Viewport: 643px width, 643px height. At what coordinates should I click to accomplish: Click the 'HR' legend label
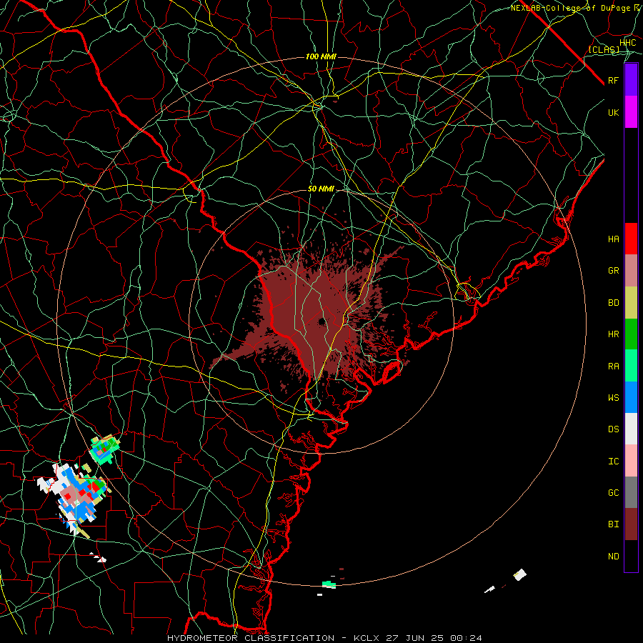(613, 334)
